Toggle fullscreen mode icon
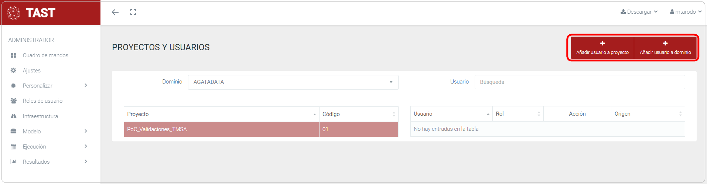Screen dimensions: 707x184 (133, 12)
